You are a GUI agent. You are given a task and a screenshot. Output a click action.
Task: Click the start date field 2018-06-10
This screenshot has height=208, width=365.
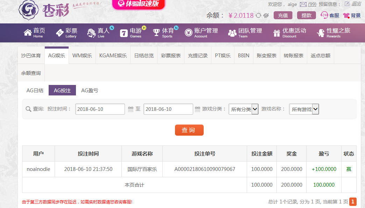(x=100, y=109)
